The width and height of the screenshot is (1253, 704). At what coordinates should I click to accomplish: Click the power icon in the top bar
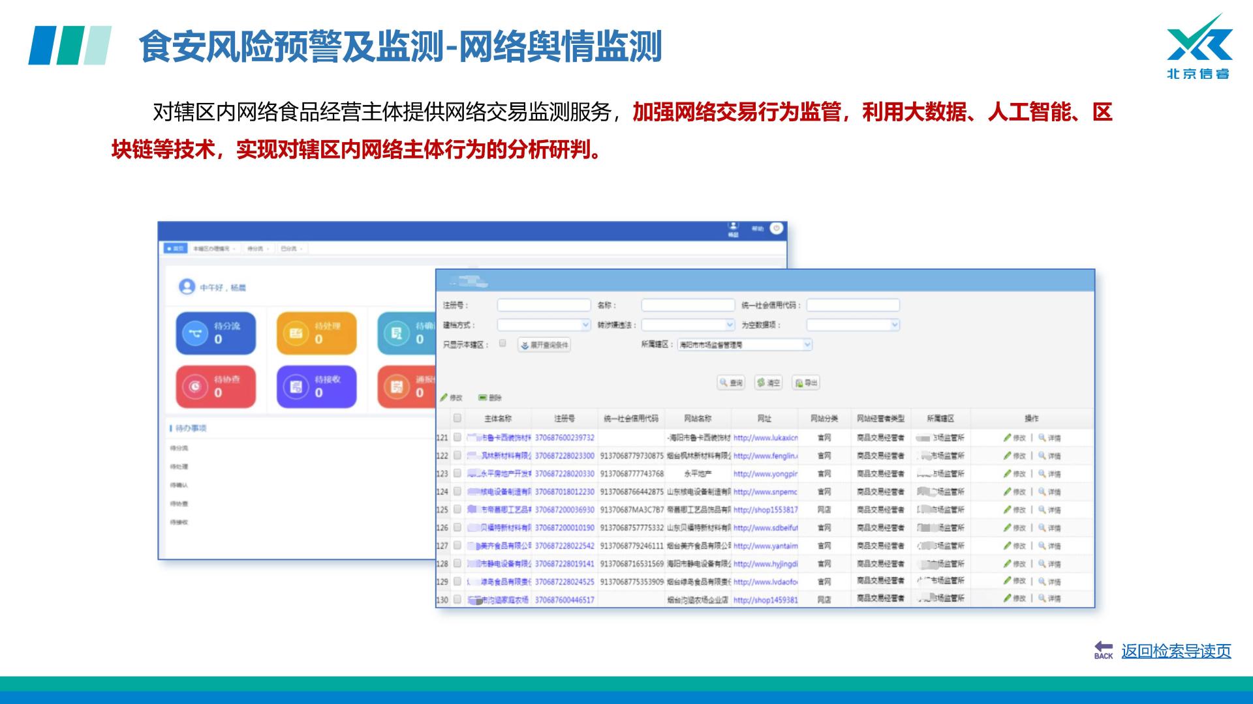(x=776, y=228)
